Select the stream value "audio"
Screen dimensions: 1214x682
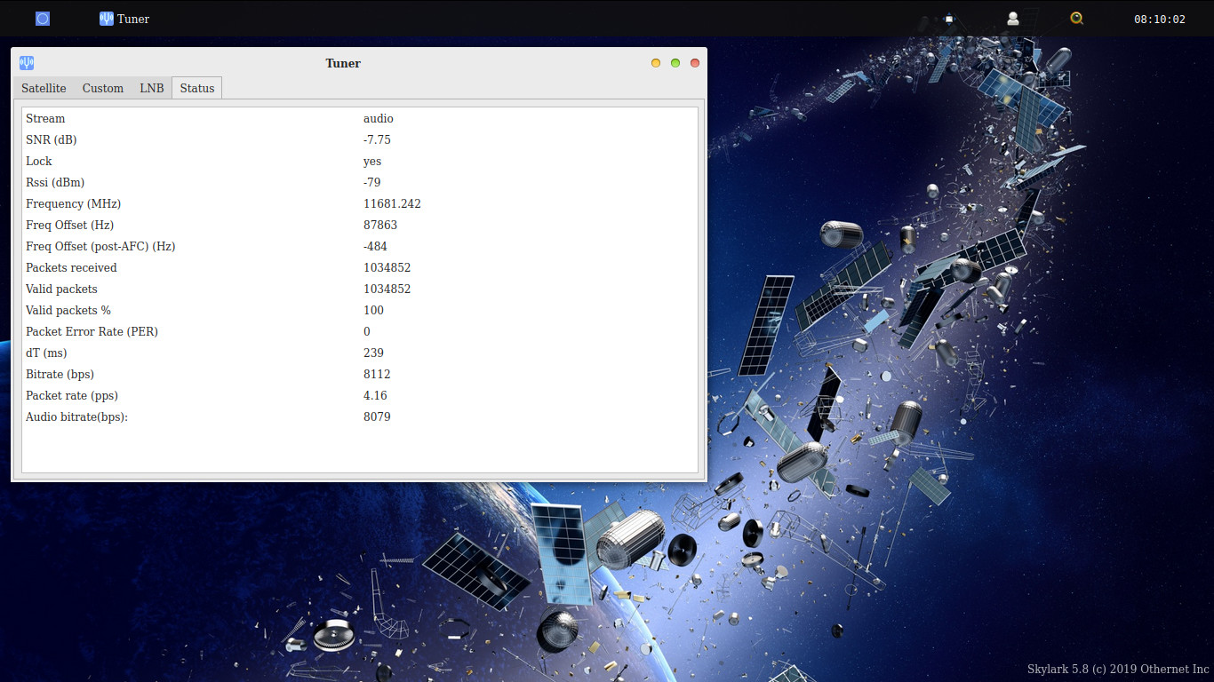pyautogui.click(x=379, y=118)
